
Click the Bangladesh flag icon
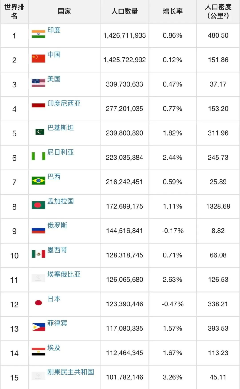tap(38, 205)
